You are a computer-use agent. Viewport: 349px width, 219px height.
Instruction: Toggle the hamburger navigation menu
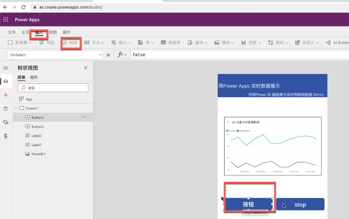pos(6,68)
